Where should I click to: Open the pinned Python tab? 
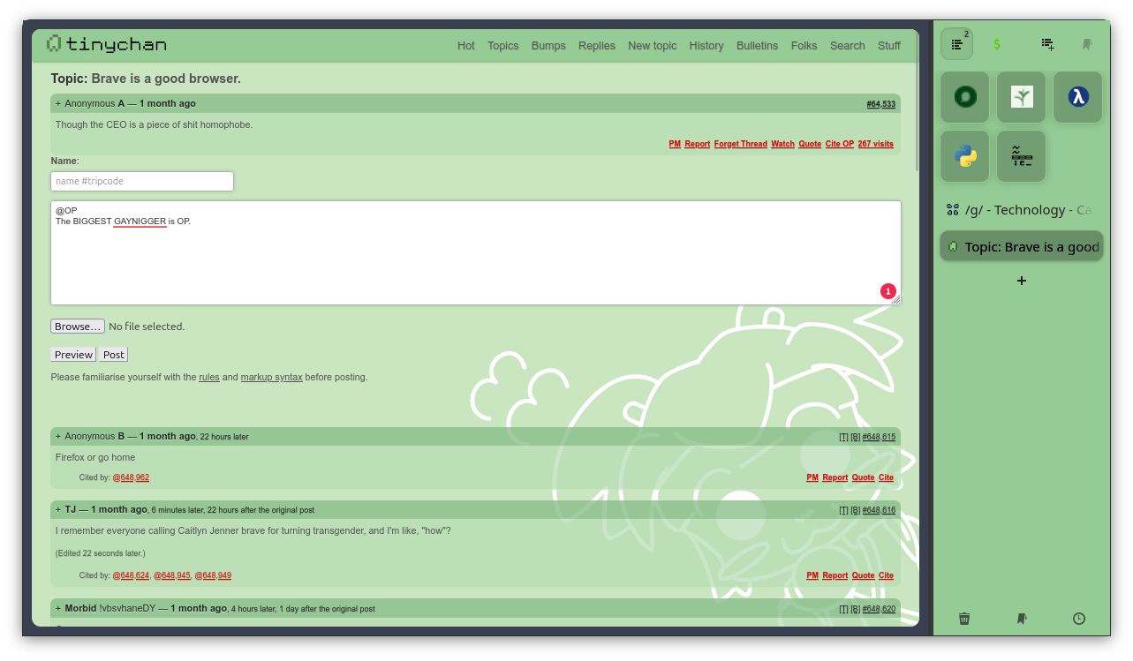coord(965,156)
